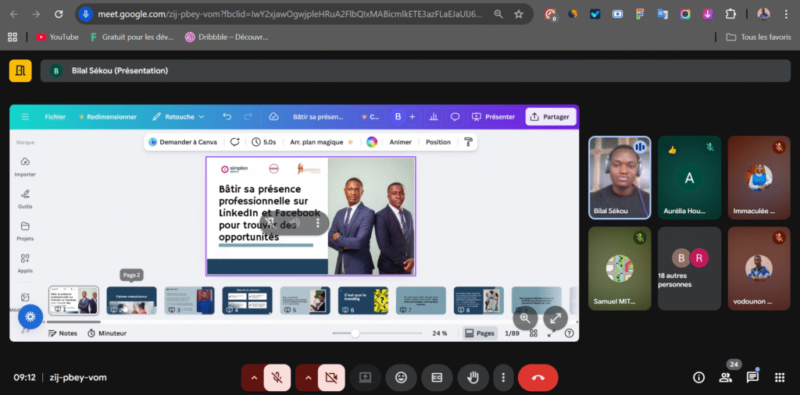
Task: Open more options three-dot menu
Action: click(504, 377)
